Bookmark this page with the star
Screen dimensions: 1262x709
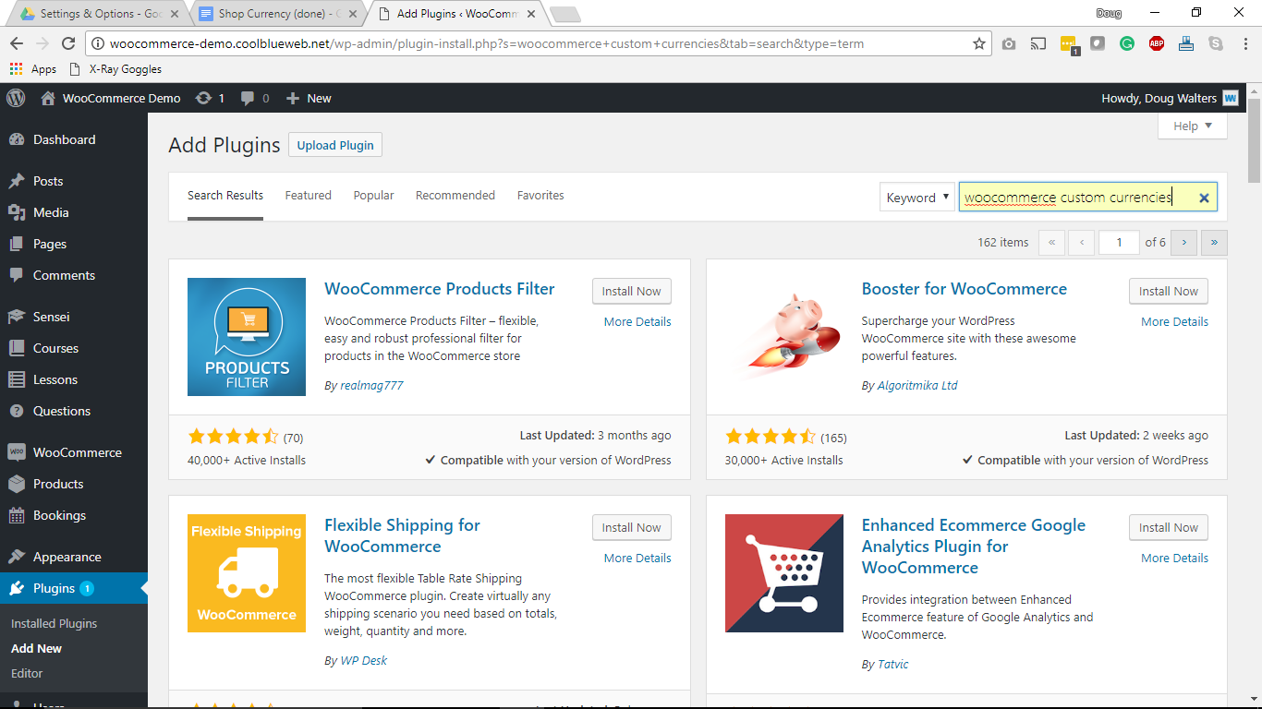(x=979, y=43)
